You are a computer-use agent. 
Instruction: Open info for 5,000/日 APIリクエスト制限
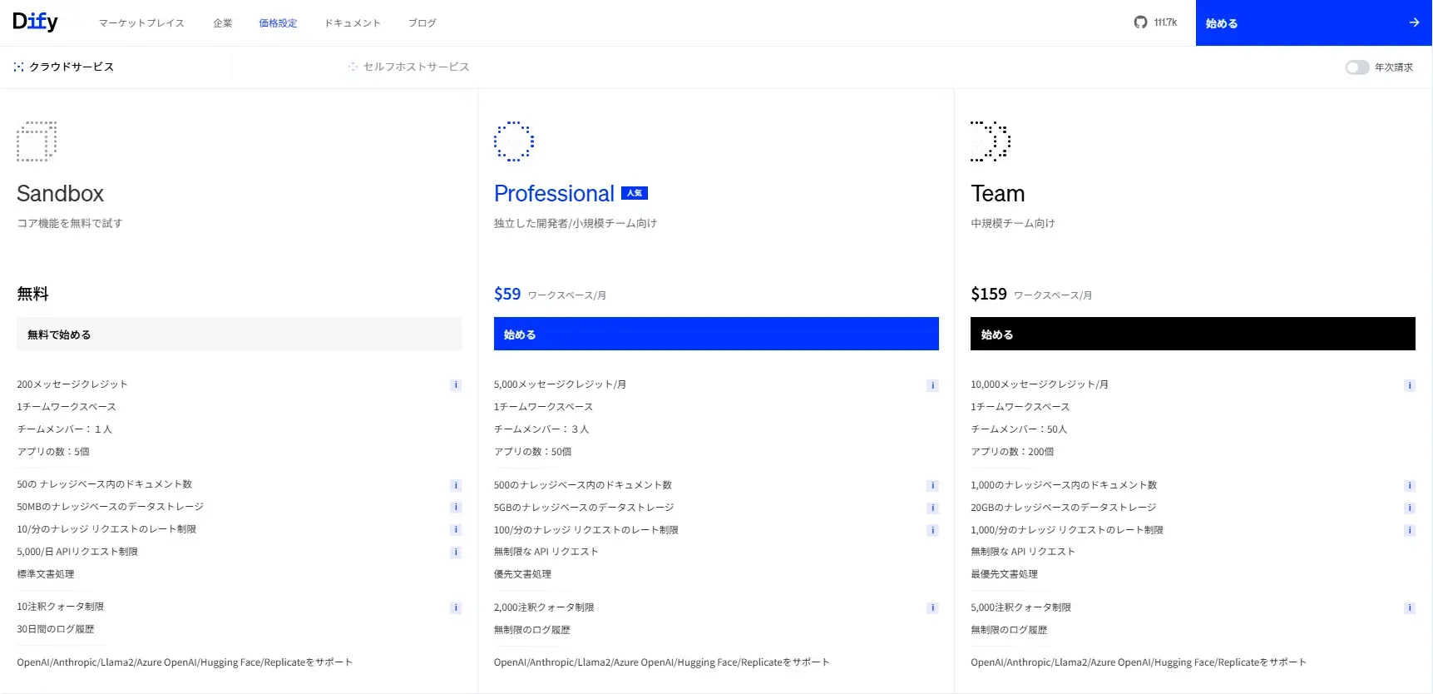coord(456,553)
